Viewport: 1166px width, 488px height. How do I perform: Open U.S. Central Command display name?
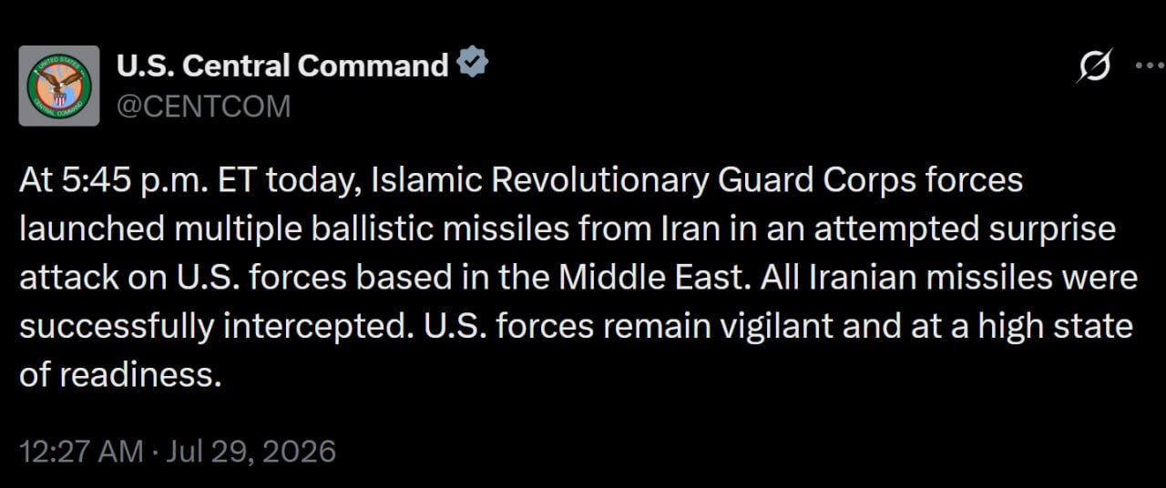(x=282, y=66)
